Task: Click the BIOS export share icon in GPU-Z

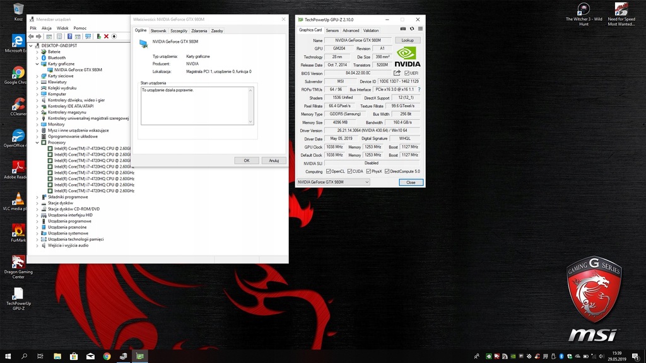Action: (x=397, y=73)
